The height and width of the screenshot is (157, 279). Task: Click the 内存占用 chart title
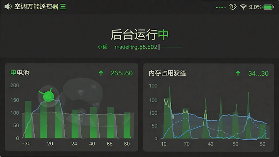pyautogui.click(x=167, y=73)
